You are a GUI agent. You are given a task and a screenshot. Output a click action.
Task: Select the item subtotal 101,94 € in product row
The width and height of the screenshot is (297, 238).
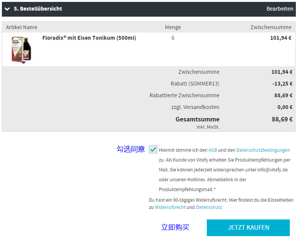[x=281, y=38]
